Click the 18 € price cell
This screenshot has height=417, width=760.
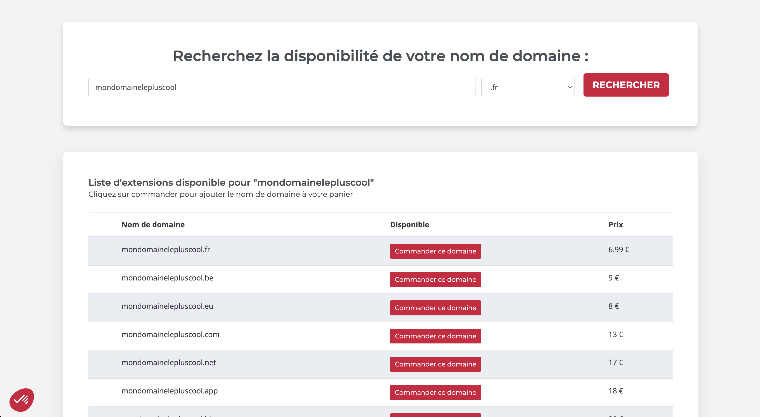point(616,391)
